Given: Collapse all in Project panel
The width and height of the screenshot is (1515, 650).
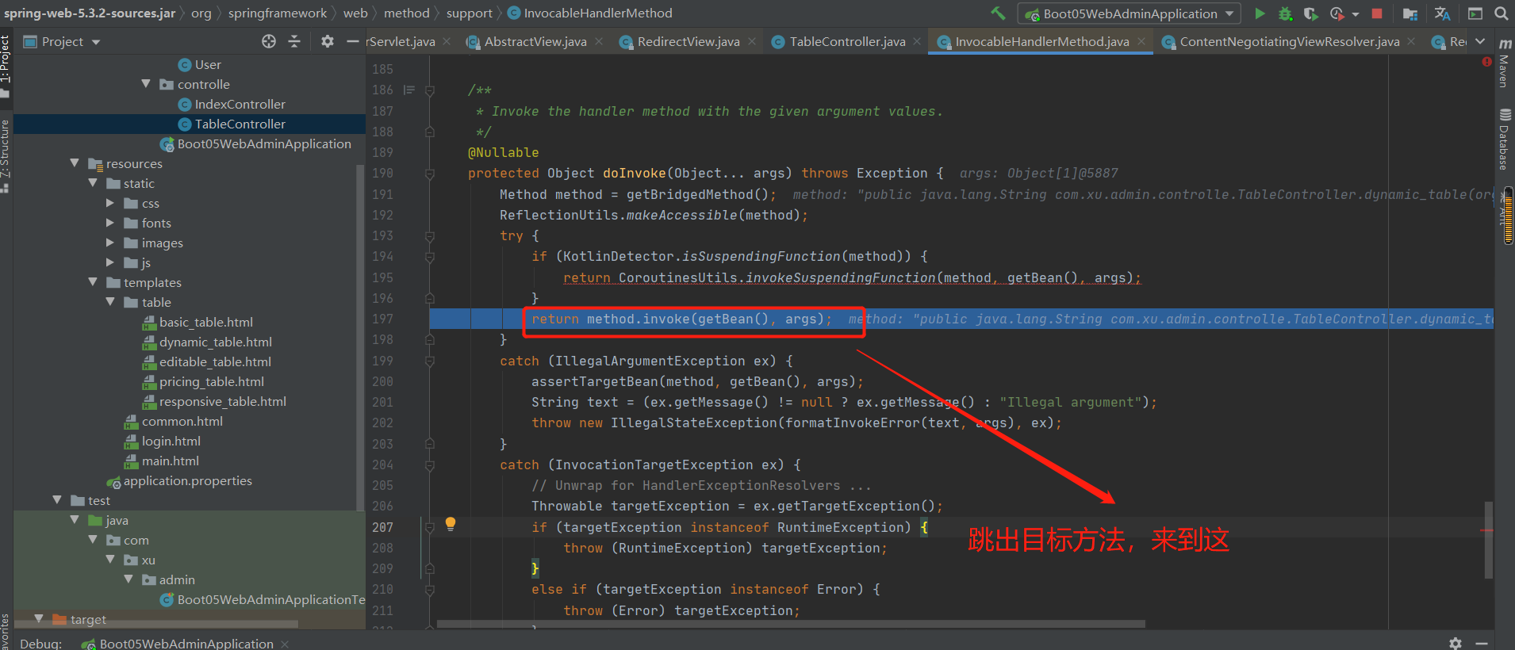Looking at the screenshot, I should pos(294,41).
